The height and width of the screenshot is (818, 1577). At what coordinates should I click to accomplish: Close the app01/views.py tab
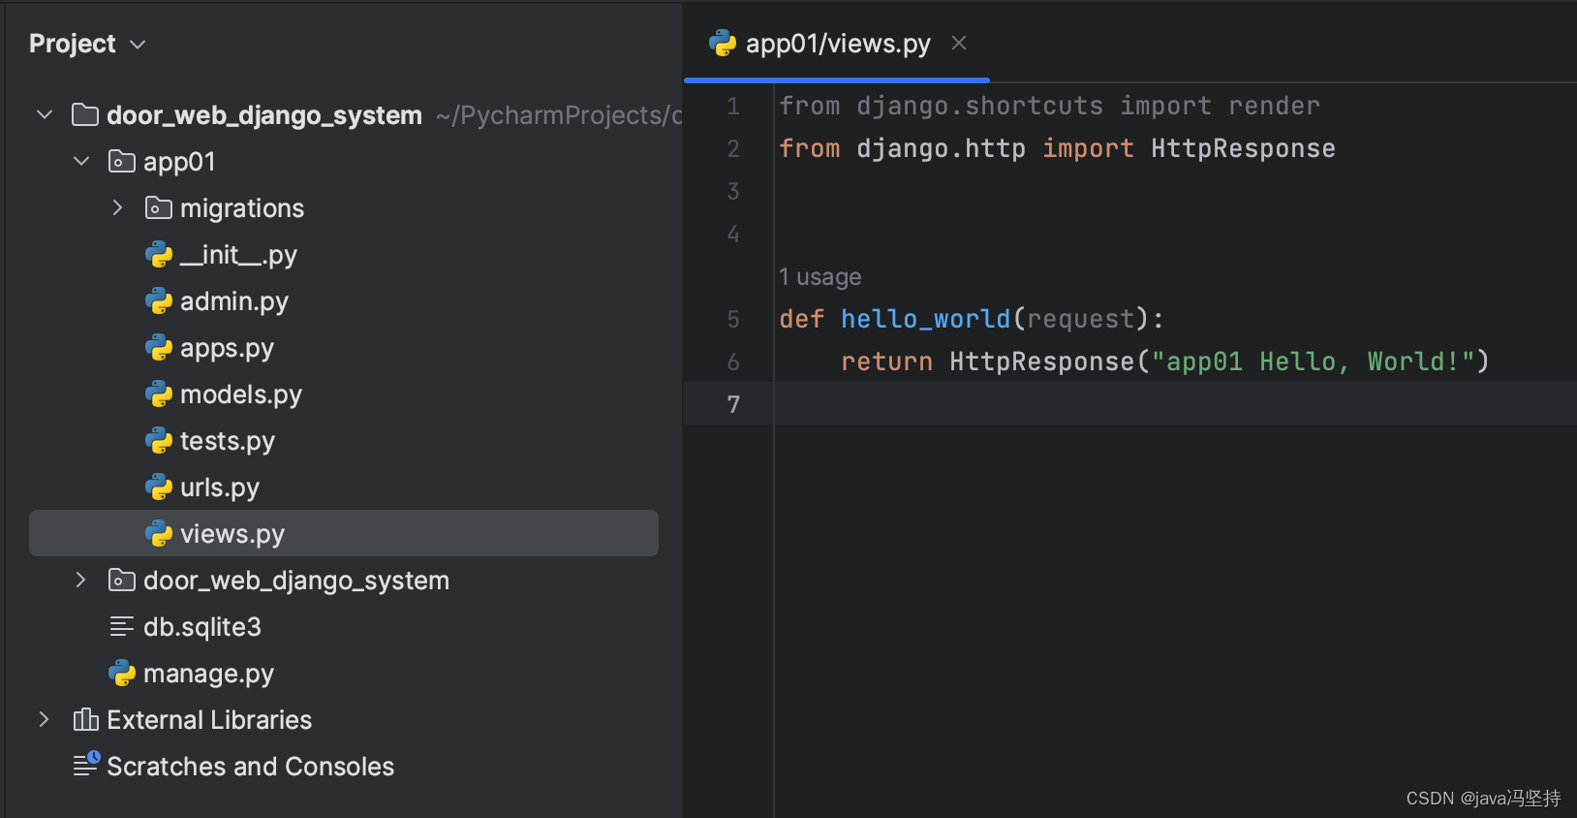point(959,44)
